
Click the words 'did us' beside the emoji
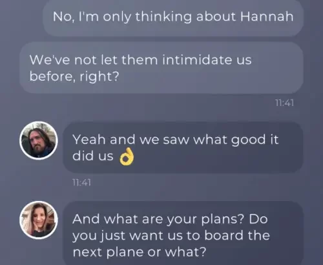93,156
